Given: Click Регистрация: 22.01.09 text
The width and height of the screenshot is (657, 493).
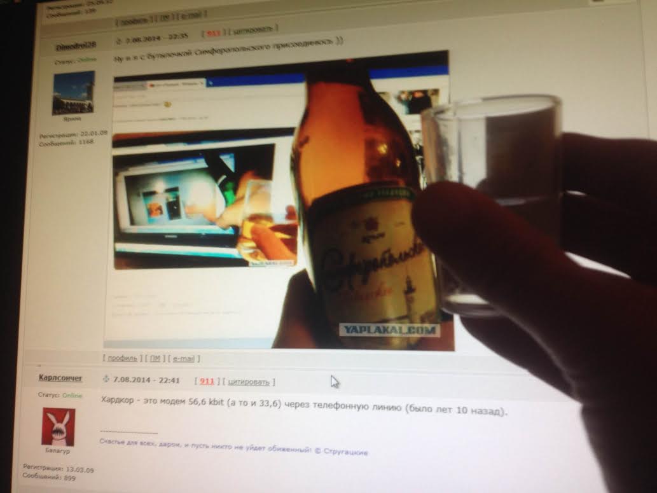Looking at the screenshot, I should coord(73,135).
